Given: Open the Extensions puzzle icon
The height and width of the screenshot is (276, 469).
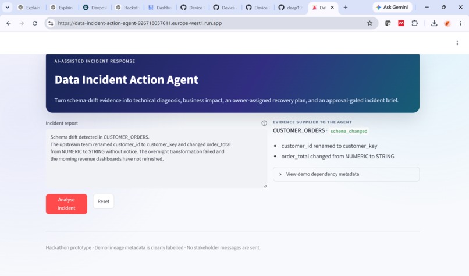Looking at the screenshot, I should (414, 23).
